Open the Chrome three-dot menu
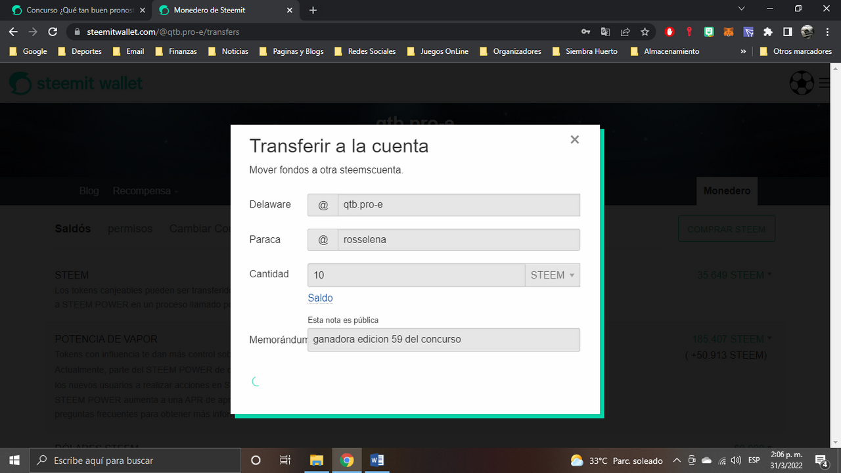The height and width of the screenshot is (473, 841). 827,32
